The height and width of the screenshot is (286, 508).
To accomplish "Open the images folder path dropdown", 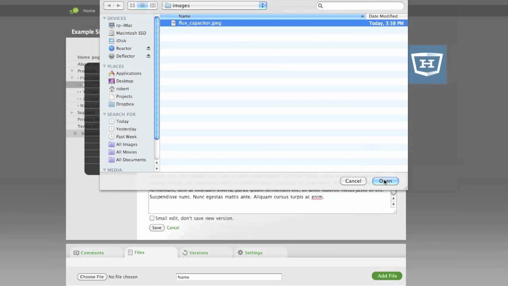I will [214, 6].
